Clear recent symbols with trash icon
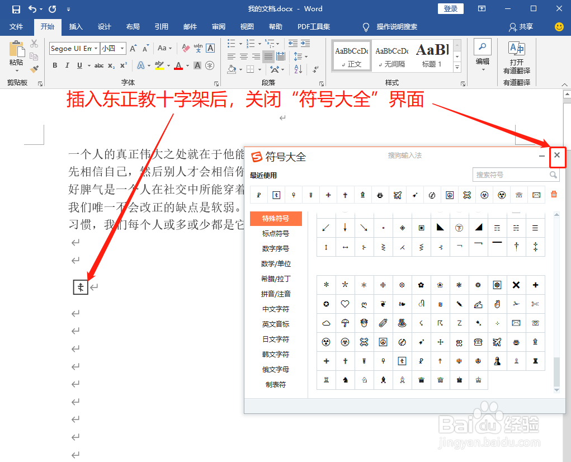The height and width of the screenshot is (462, 571). pos(554,195)
